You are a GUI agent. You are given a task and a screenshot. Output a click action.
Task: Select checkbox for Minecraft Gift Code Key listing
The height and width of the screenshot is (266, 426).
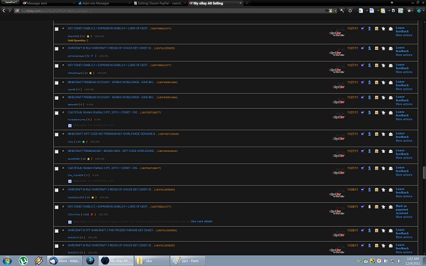pos(57,135)
